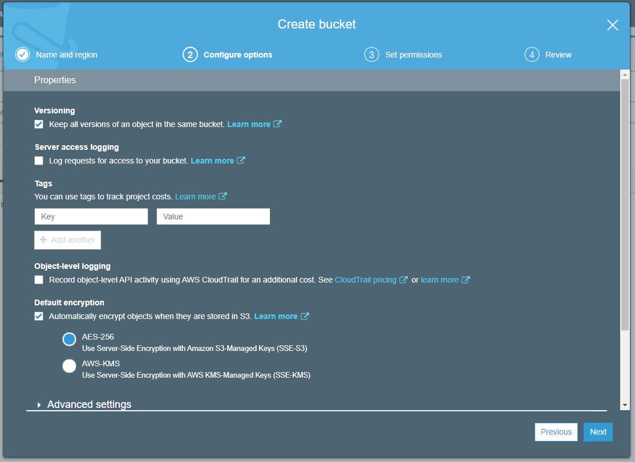Click the Previous button
The width and height of the screenshot is (635, 462).
(x=556, y=432)
